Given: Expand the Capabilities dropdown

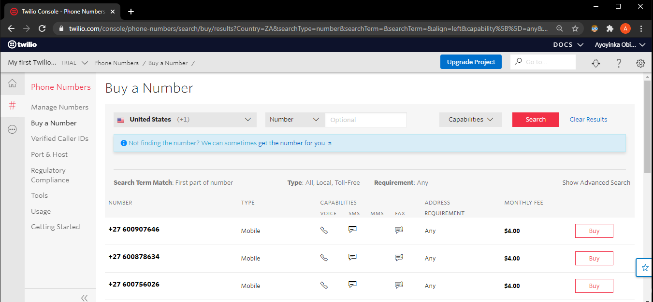Looking at the screenshot, I should 471,120.
